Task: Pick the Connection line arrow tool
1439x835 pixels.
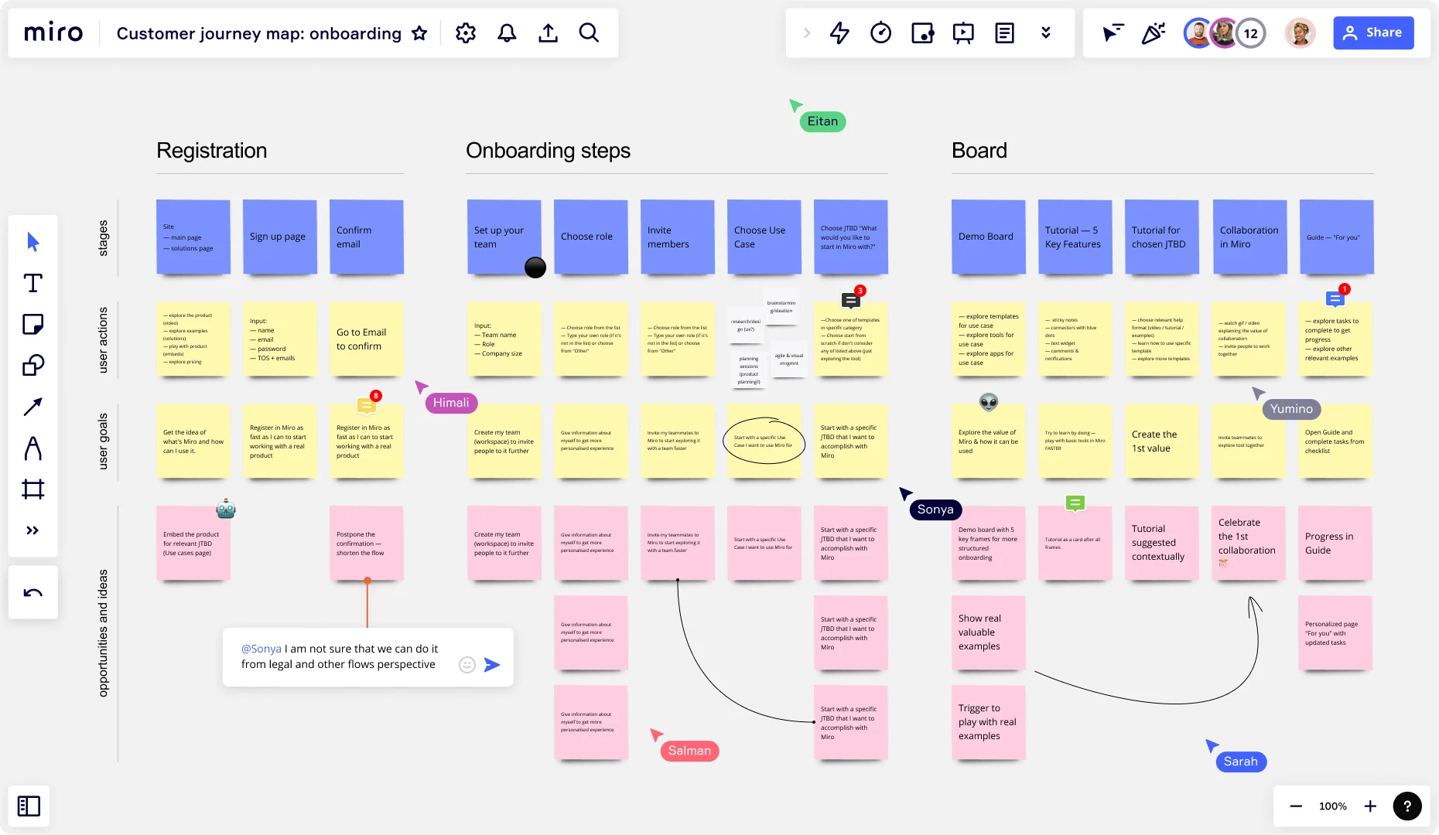Action: 32,407
